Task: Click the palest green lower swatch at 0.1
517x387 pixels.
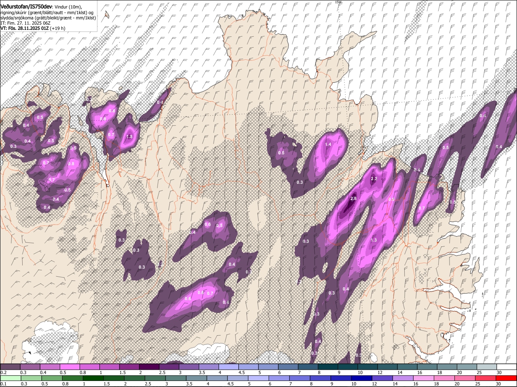Action: pos(11,378)
